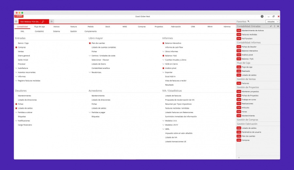Expand the XBRL item
Viewport: 294px width, 170px height.
[x=163, y=129]
